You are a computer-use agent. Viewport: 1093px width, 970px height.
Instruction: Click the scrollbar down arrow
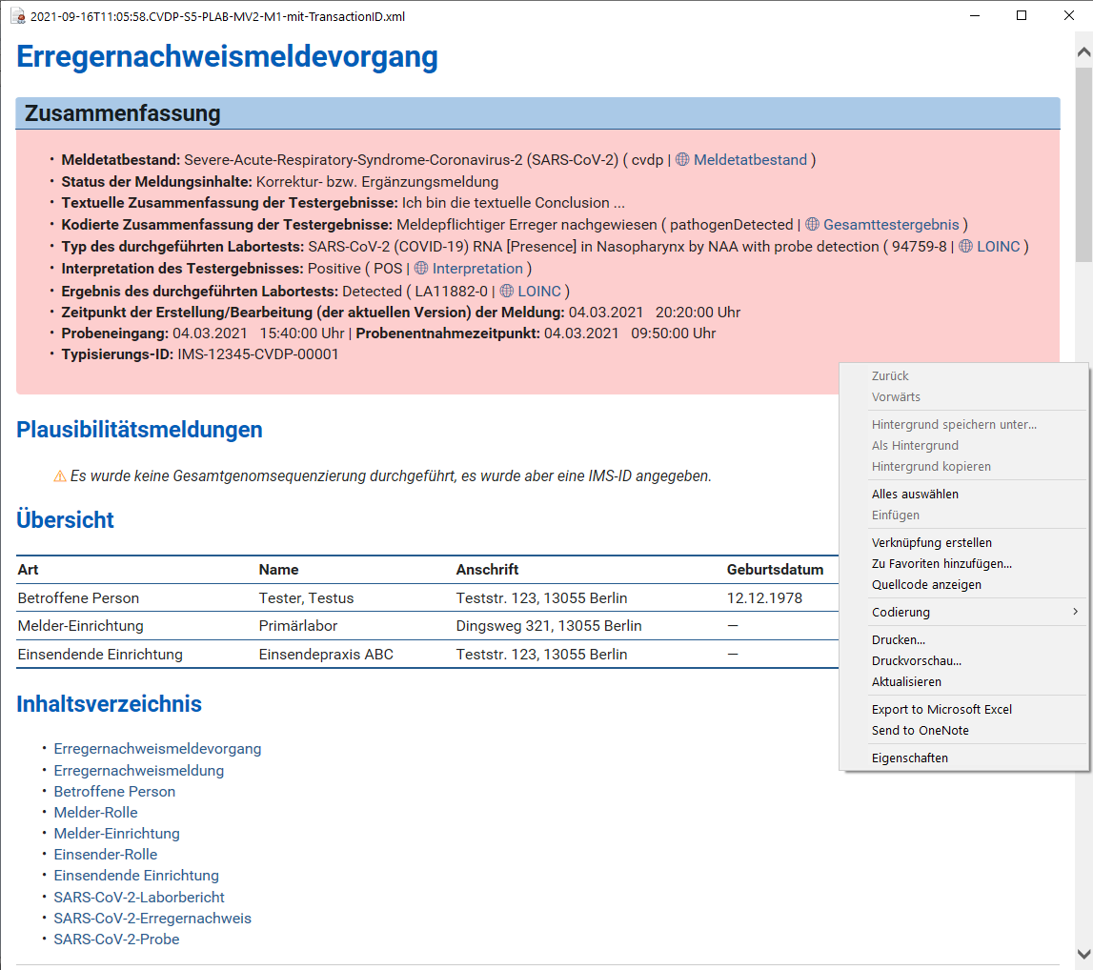coord(1083,954)
